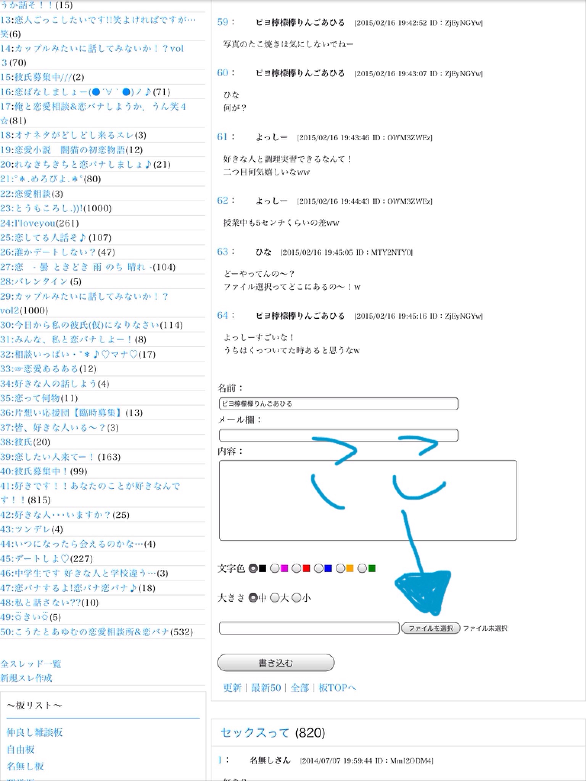This screenshot has width=586, height=781.
Task: Click the 名前 name input field
Action: 338,403
